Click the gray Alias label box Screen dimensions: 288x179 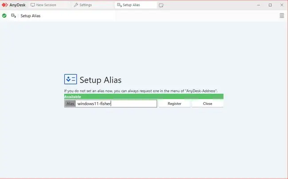point(70,103)
